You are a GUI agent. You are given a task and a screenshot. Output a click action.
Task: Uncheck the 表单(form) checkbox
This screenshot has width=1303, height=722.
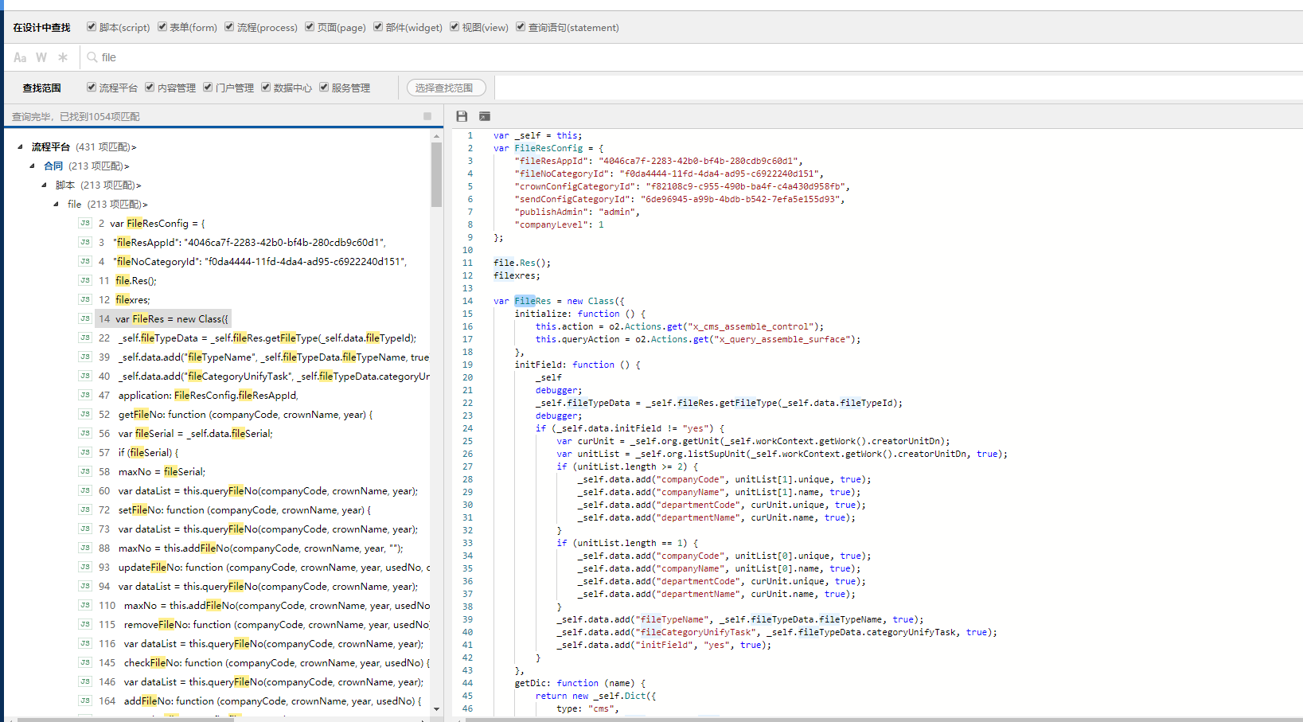pyautogui.click(x=162, y=26)
